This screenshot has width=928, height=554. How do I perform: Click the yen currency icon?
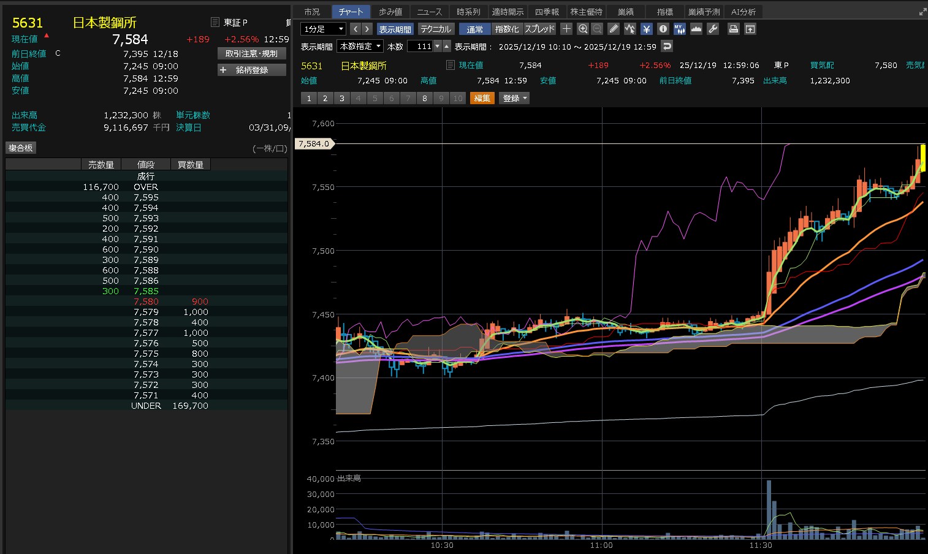pyautogui.click(x=646, y=29)
